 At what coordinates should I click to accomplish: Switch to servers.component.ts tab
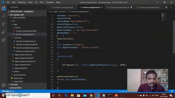(62, 7)
